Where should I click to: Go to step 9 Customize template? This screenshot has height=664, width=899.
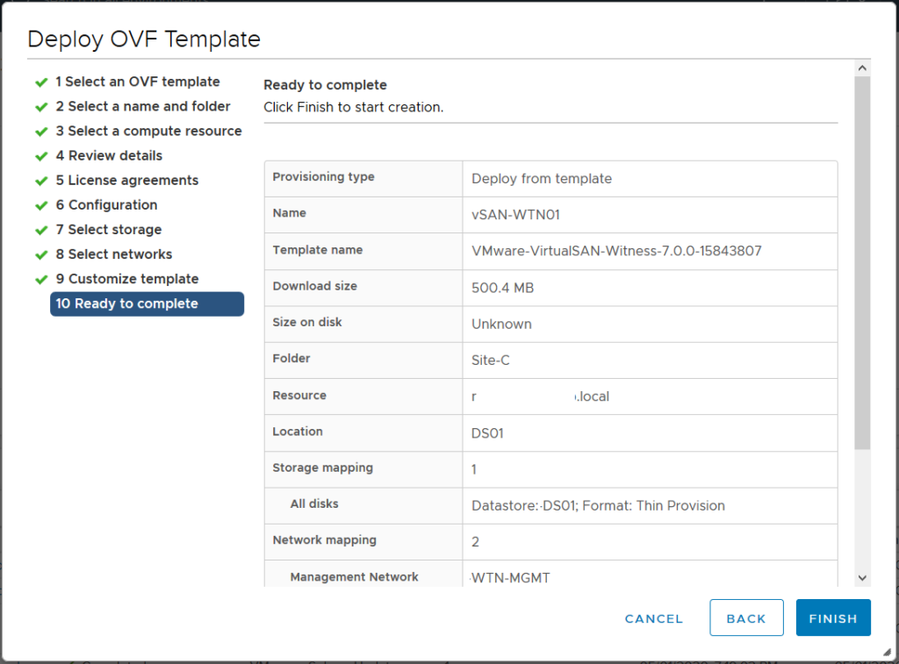click(x=126, y=279)
